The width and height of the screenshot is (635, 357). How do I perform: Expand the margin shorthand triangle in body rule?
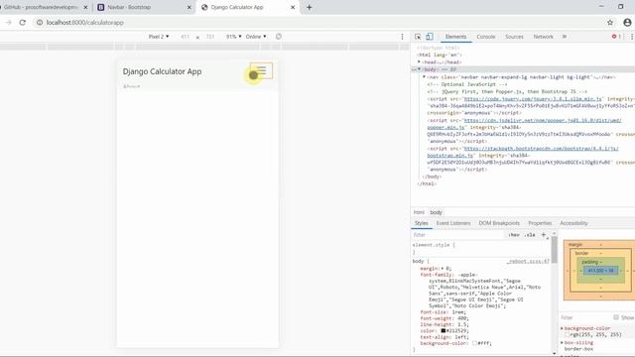(x=443, y=269)
